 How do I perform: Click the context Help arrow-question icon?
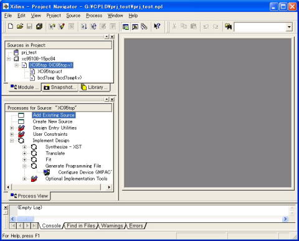click(157, 26)
